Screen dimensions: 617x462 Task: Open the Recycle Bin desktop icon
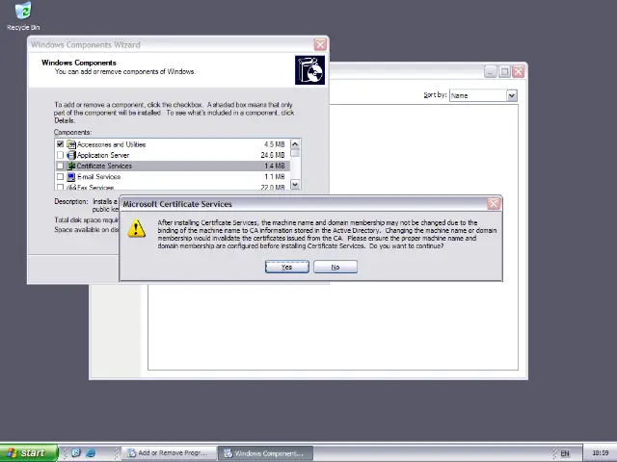pyautogui.click(x=23, y=15)
